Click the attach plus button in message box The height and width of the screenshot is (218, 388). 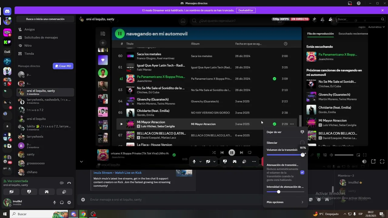[83, 200]
